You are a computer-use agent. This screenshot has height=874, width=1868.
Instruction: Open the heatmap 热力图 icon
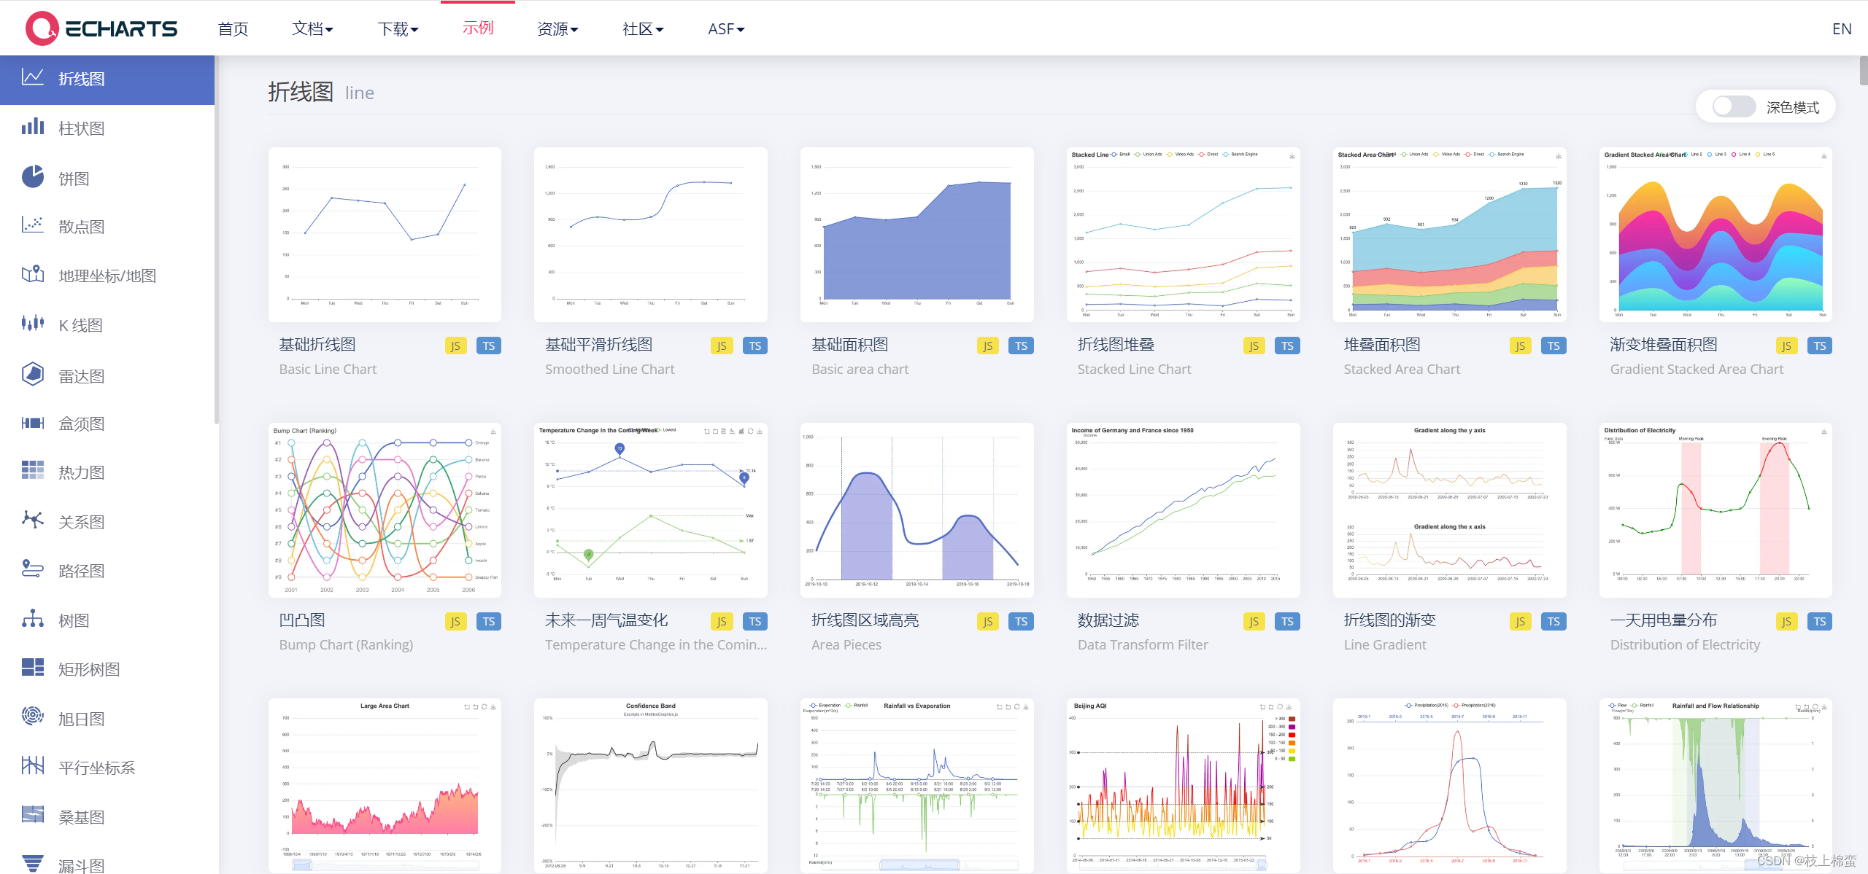click(x=32, y=471)
